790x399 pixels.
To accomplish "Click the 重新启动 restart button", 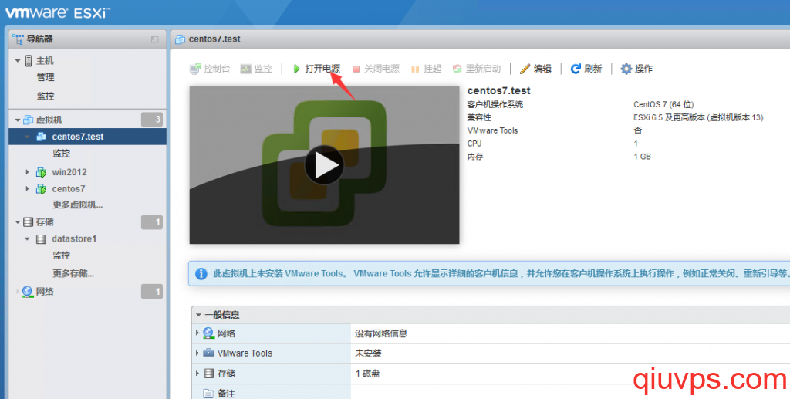I will 477,69.
